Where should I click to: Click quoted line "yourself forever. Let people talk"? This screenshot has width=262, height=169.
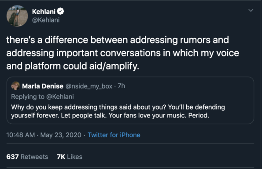110,115
